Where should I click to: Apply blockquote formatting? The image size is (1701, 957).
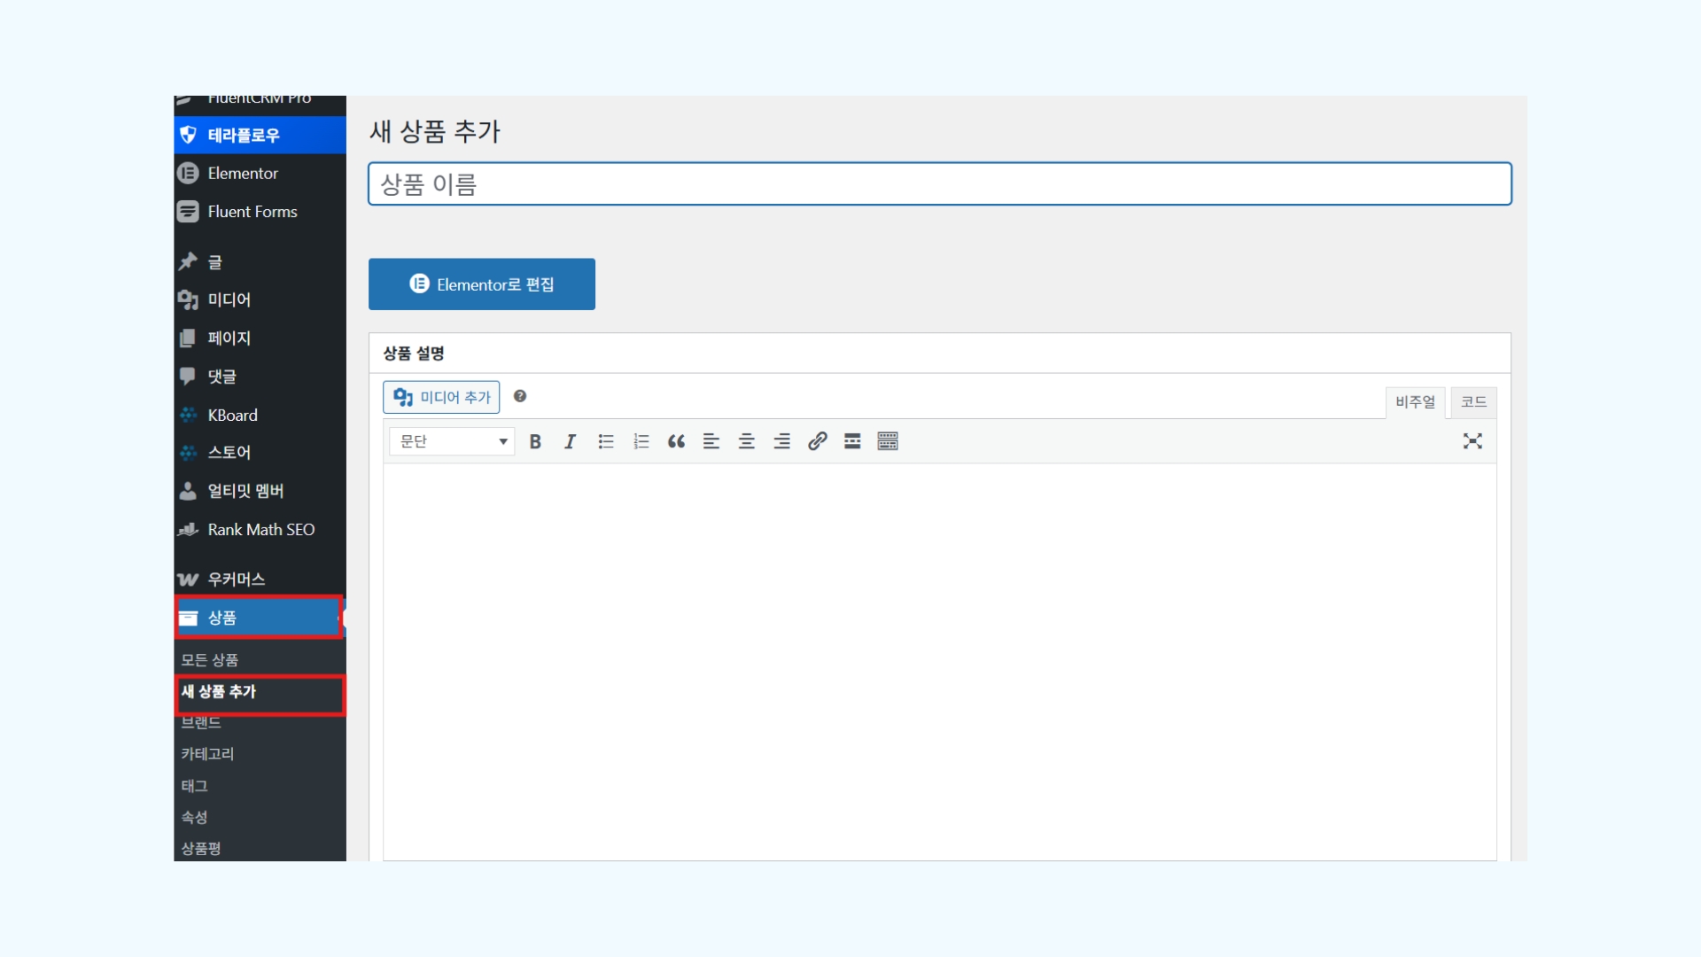tap(676, 441)
